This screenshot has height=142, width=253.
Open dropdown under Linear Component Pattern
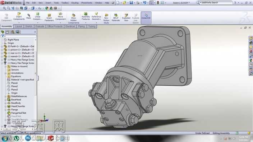click(37, 23)
